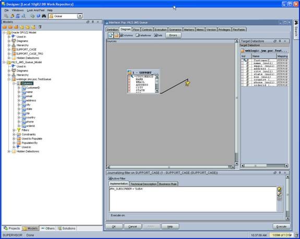Toggle the Columns checkbox in diagram toolbar

pos(121,35)
